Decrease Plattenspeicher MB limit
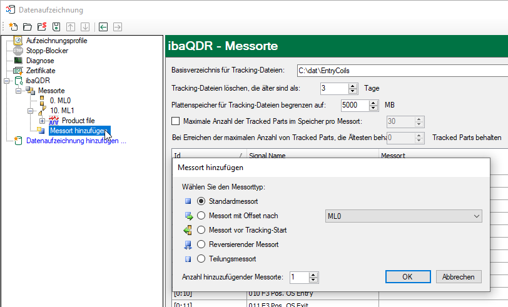This screenshot has width=508, height=307. click(x=373, y=108)
